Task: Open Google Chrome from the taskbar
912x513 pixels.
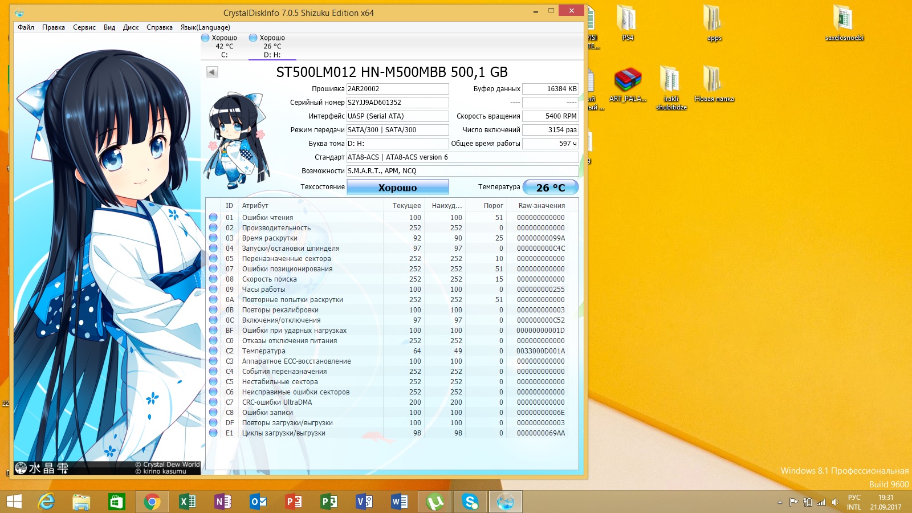Action: click(x=152, y=502)
